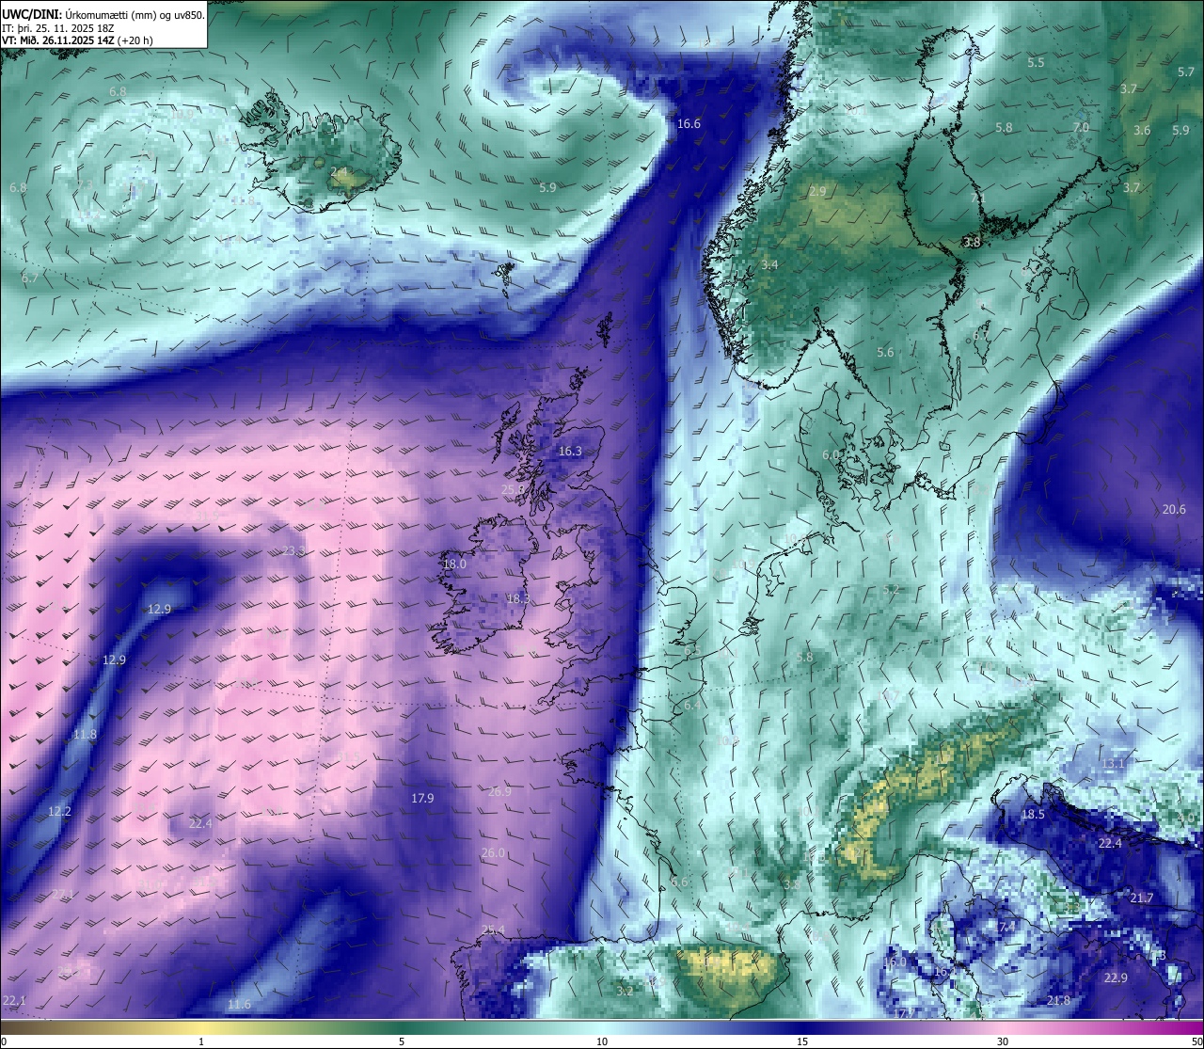This screenshot has height=1049, width=1204.
Task: Click the value 12.2 in the Atlantic dry band
Action: pyautogui.click(x=59, y=812)
